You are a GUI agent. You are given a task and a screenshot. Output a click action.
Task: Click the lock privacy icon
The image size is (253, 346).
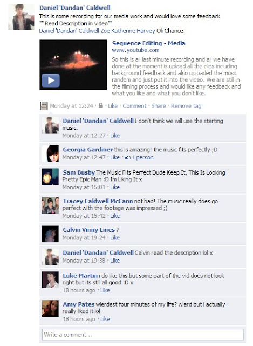101,105
